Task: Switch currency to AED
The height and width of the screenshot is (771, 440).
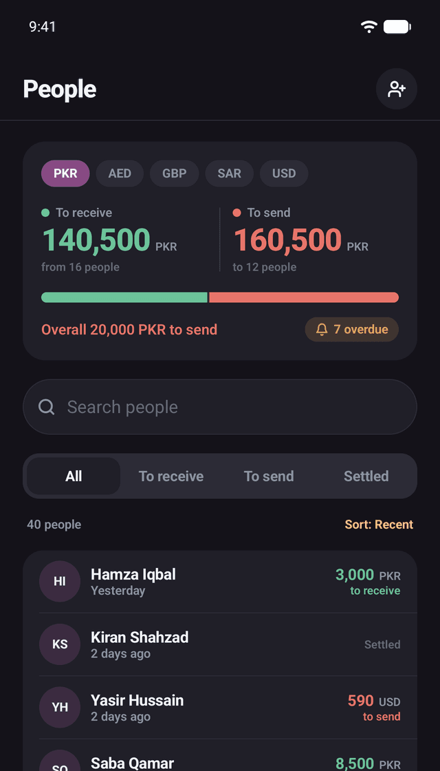Action: [120, 173]
